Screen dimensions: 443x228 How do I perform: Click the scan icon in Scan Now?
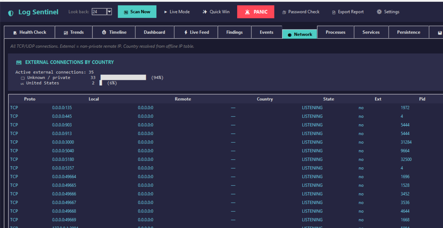126,12
